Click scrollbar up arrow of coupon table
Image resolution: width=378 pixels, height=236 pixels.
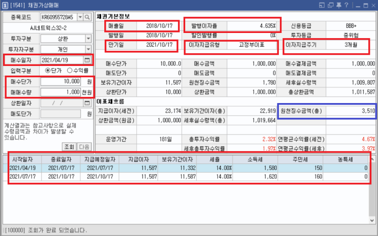pyautogui.click(x=372, y=159)
